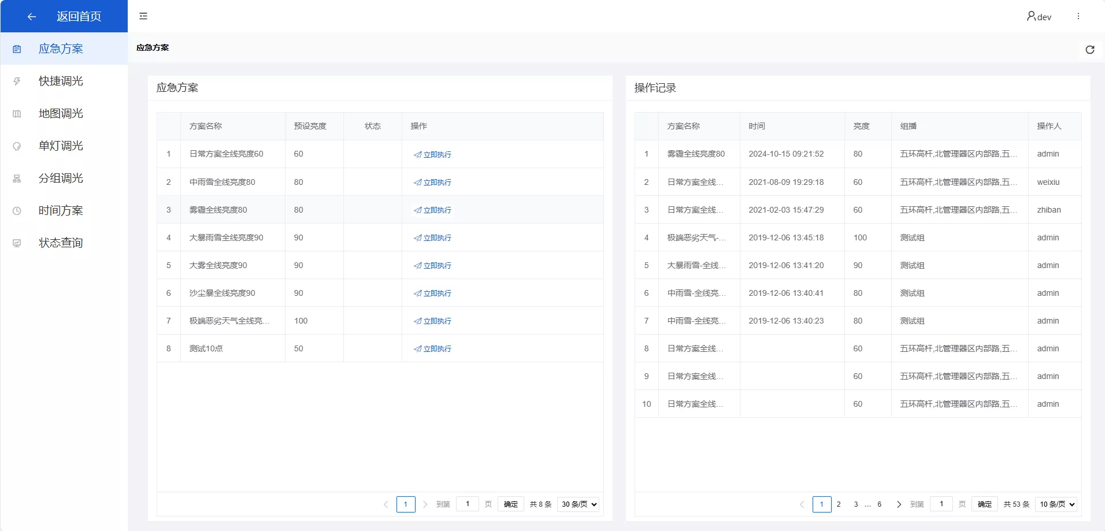
Task: Click the refresh icon at top right
Action: [x=1090, y=50]
